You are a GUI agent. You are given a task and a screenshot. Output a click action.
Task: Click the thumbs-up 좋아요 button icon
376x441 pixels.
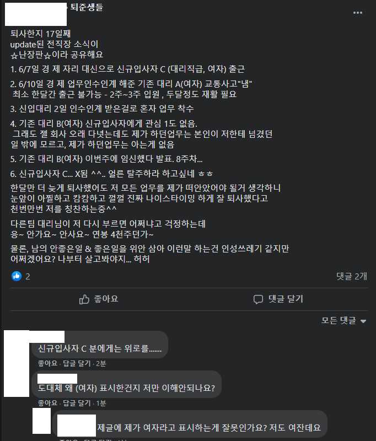pyautogui.click(x=84, y=299)
